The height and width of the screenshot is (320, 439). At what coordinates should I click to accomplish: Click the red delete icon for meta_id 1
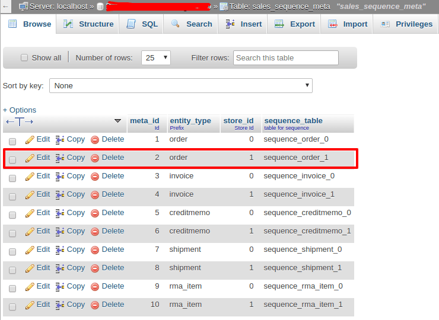pos(95,140)
